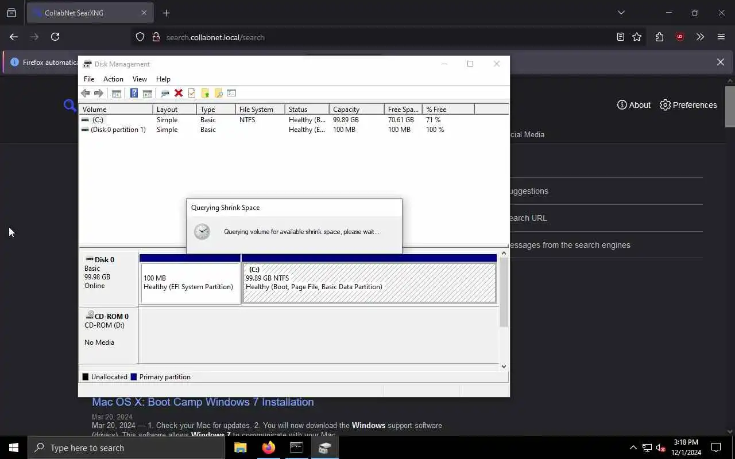Click the 70.61 GB free space cell
735x459 pixels.
[401, 120]
